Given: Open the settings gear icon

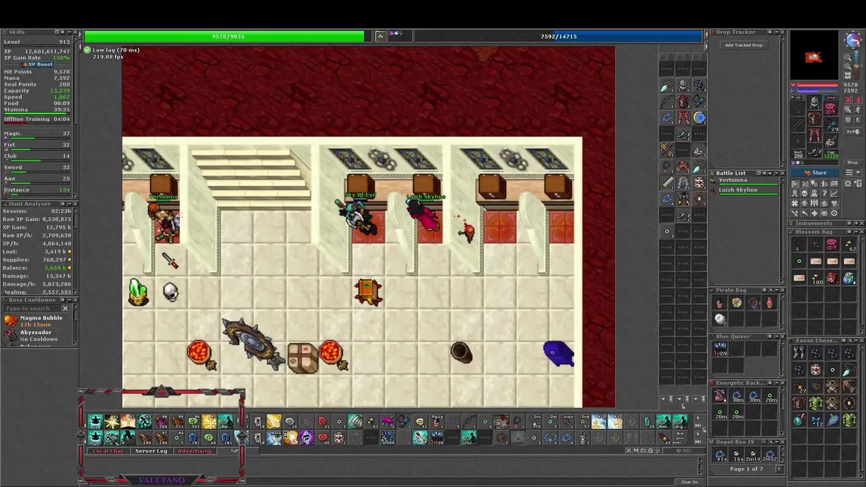Looking at the screenshot, I should [x=848, y=183].
